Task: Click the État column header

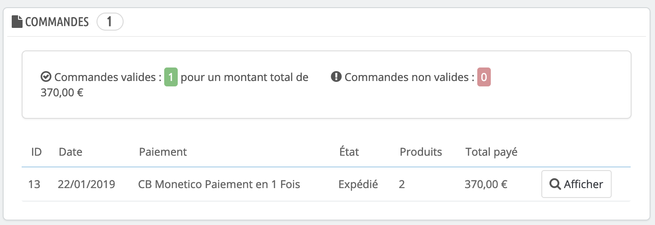Action: 349,152
